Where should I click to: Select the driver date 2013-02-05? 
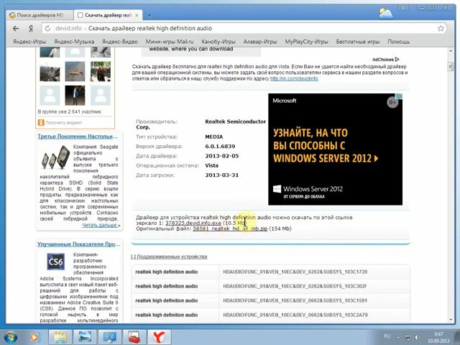(x=222, y=156)
